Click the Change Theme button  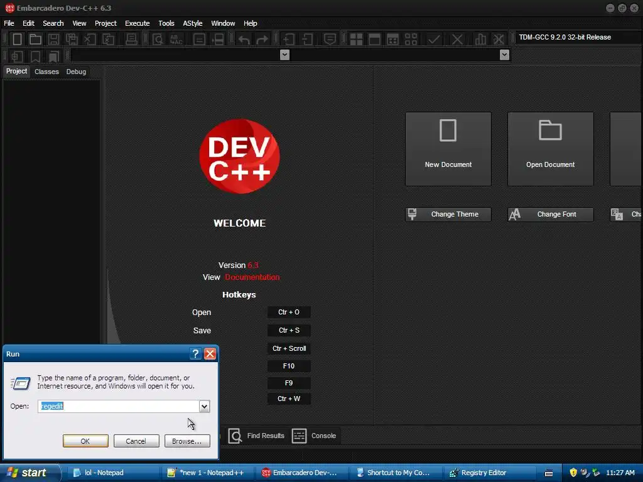[448, 215]
